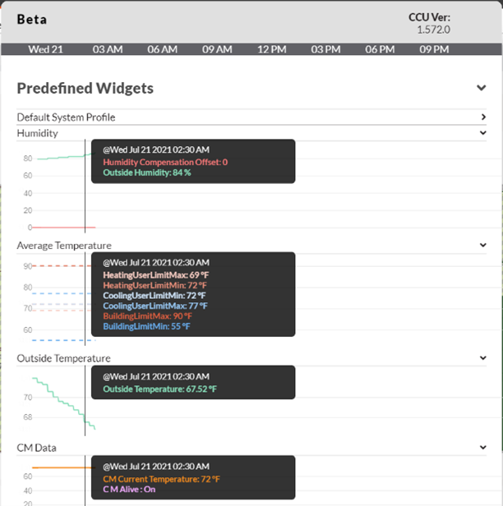503x506 pixels.
Task: Click the Average Temperature widget title
Action: 64,246
